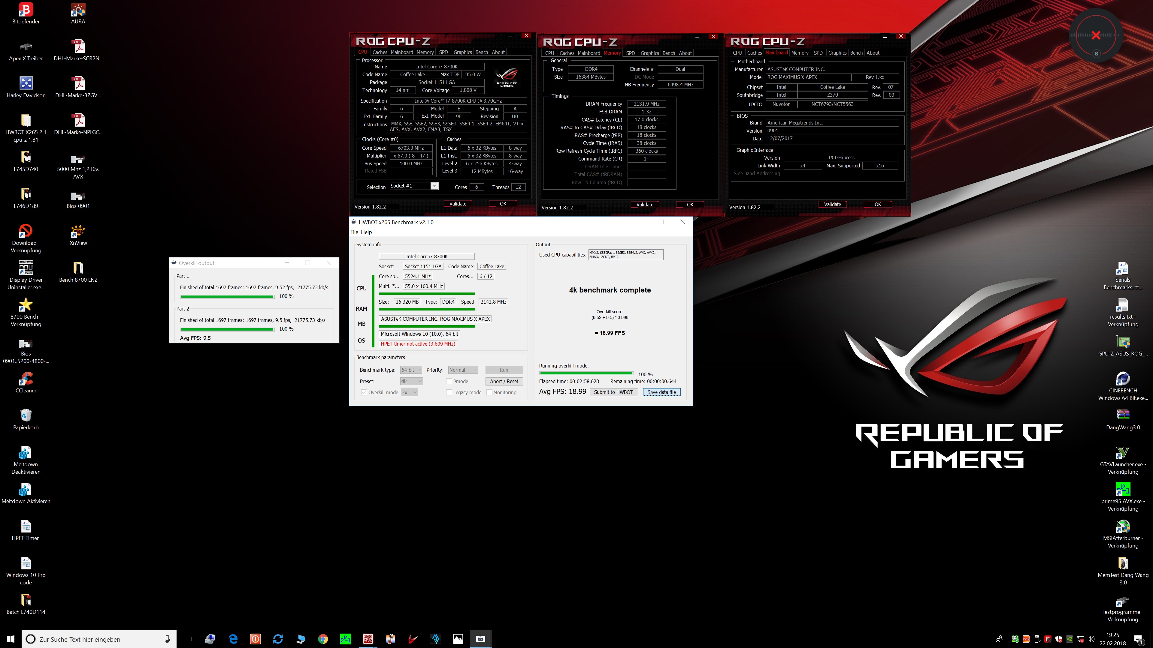
Task: Click Submit to HWBOT button
Action: pos(613,392)
